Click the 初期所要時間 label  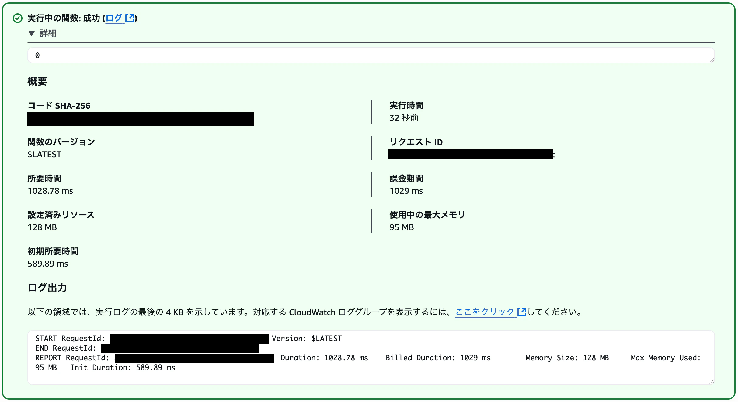[53, 251]
